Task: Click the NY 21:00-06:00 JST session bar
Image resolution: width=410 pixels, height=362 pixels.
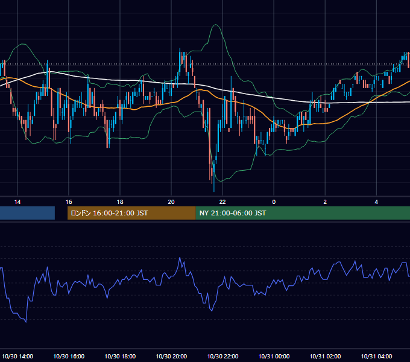Action: point(303,213)
